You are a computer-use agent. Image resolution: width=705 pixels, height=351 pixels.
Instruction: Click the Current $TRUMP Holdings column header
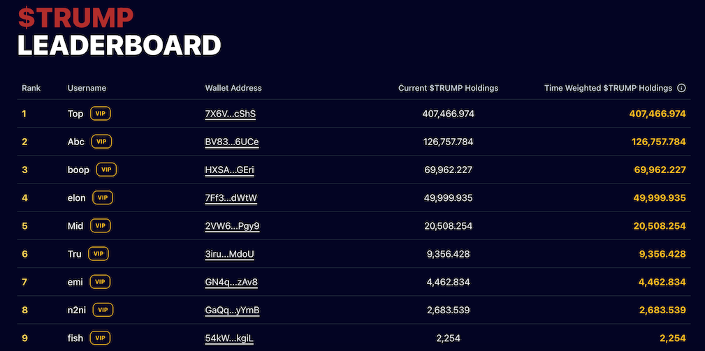coord(448,89)
